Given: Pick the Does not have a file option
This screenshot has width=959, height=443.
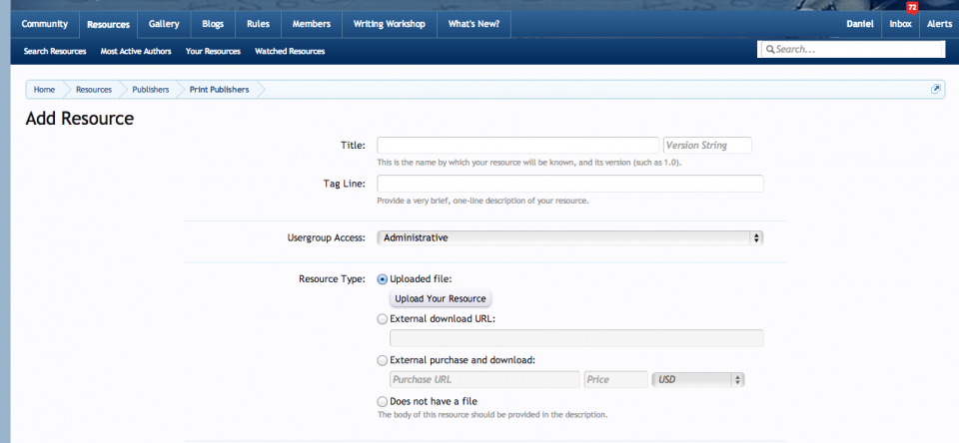Looking at the screenshot, I should (x=383, y=401).
